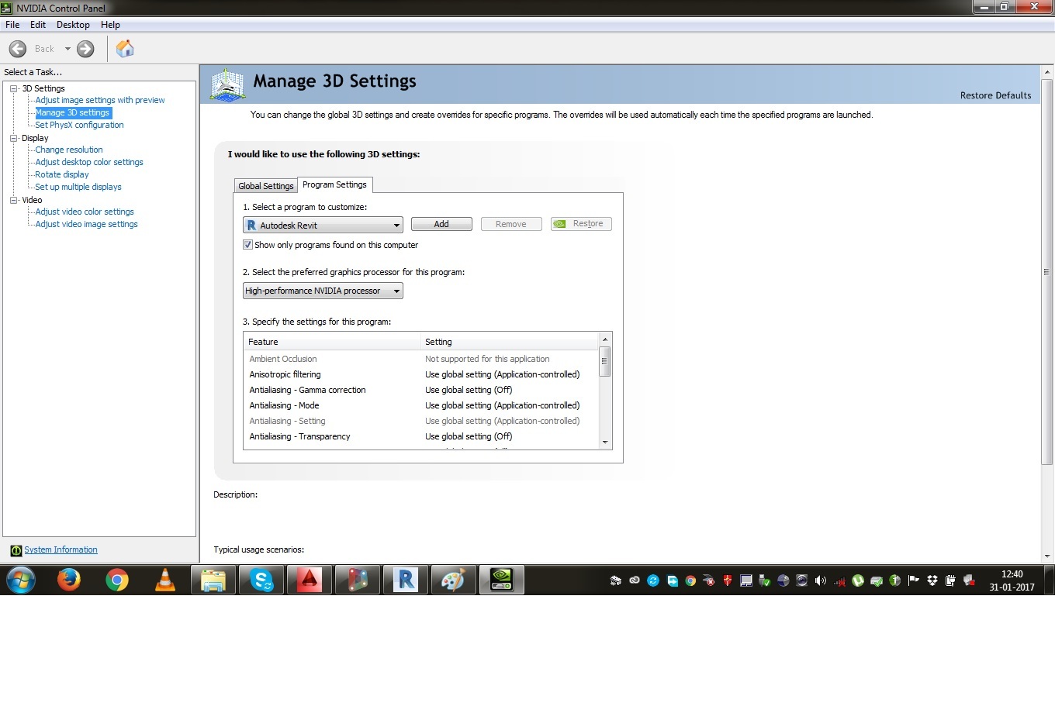Click the Creative Cloud tray icon

635,580
